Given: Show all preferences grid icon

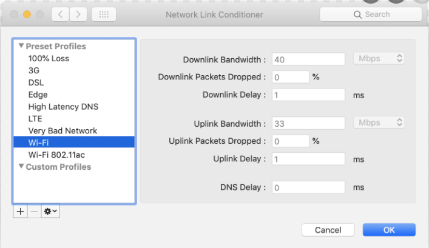Looking at the screenshot, I should pos(104,14).
